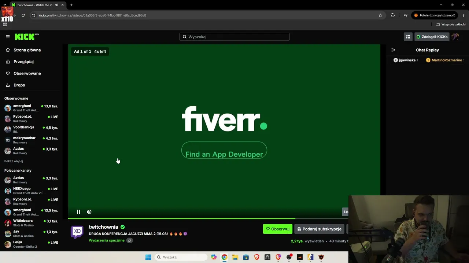The width and height of the screenshot is (469, 263).
Task: Open the Wydarzenia specjalne category link
Action: pos(107,240)
